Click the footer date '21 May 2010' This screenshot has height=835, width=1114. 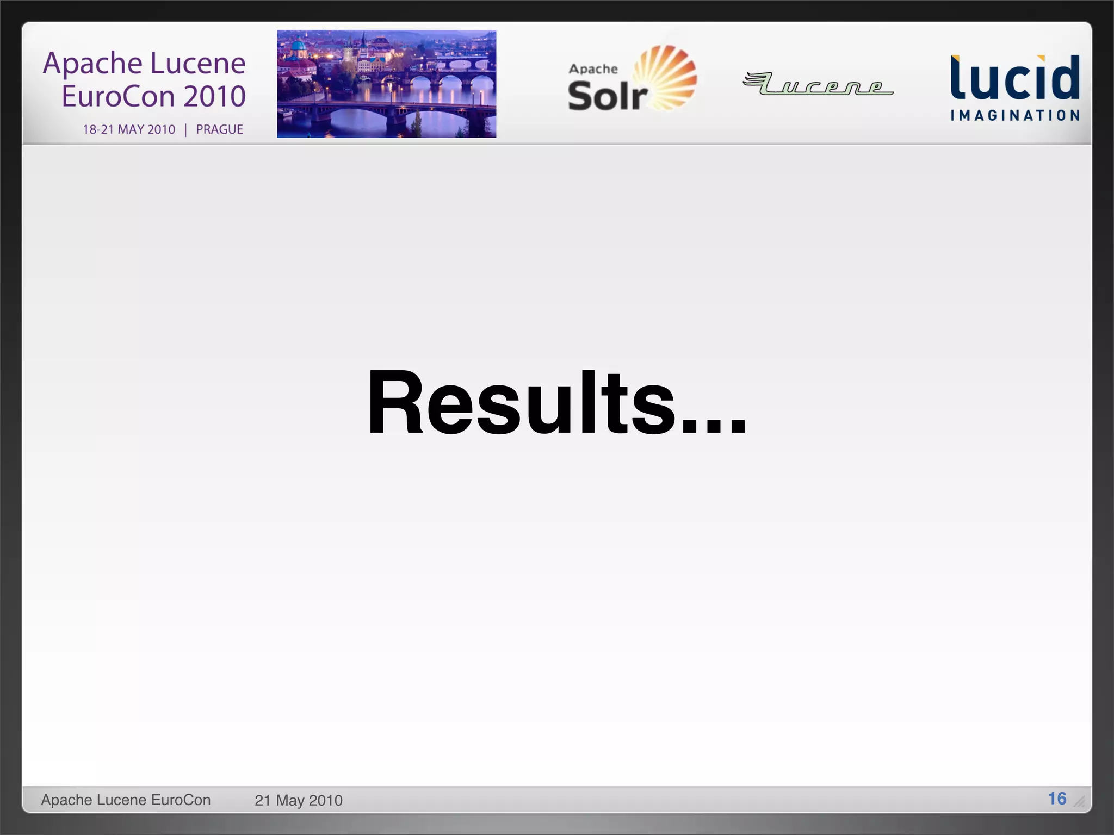click(x=299, y=800)
